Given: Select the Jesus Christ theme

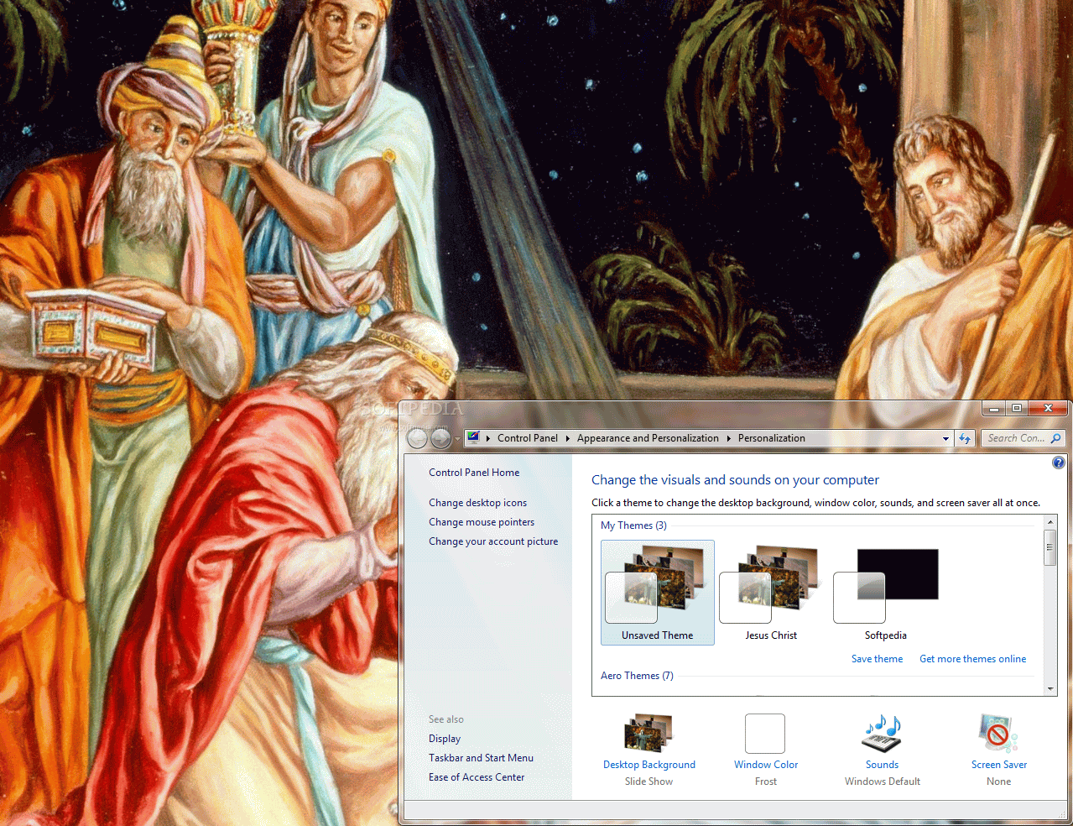Looking at the screenshot, I should click(x=771, y=593).
